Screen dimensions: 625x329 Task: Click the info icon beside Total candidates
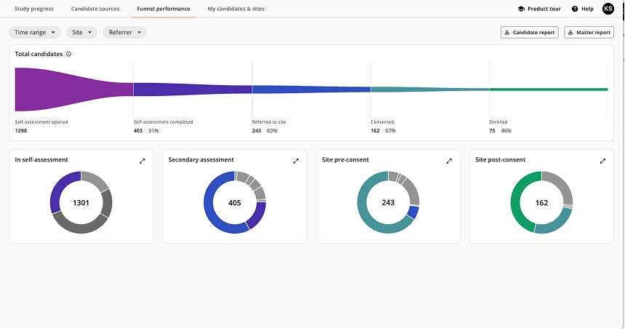click(68, 54)
